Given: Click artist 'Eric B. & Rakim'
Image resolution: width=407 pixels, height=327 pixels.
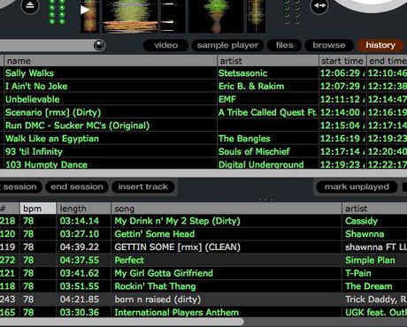Looking at the screenshot, I should (251, 87).
